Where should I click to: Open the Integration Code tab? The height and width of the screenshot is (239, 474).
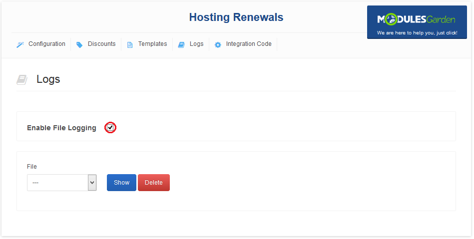tap(249, 44)
